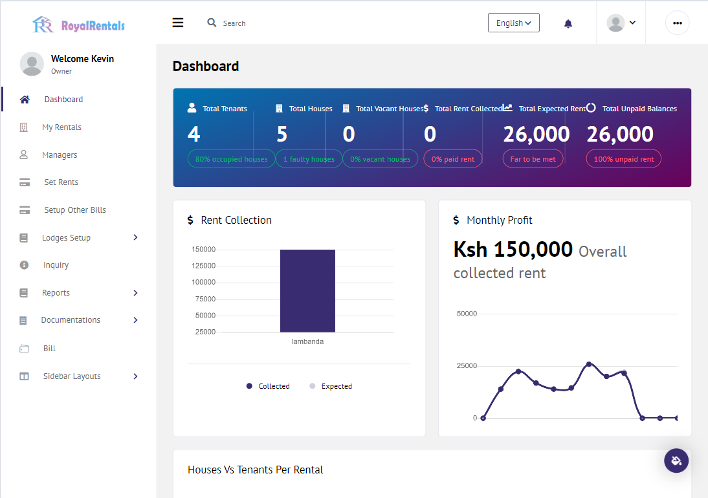708x498 pixels.
Task: Click the Inquiry info icon
Action: click(x=25, y=265)
